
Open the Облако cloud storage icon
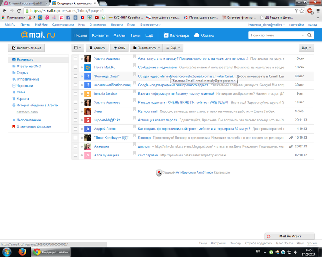click(197, 35)
